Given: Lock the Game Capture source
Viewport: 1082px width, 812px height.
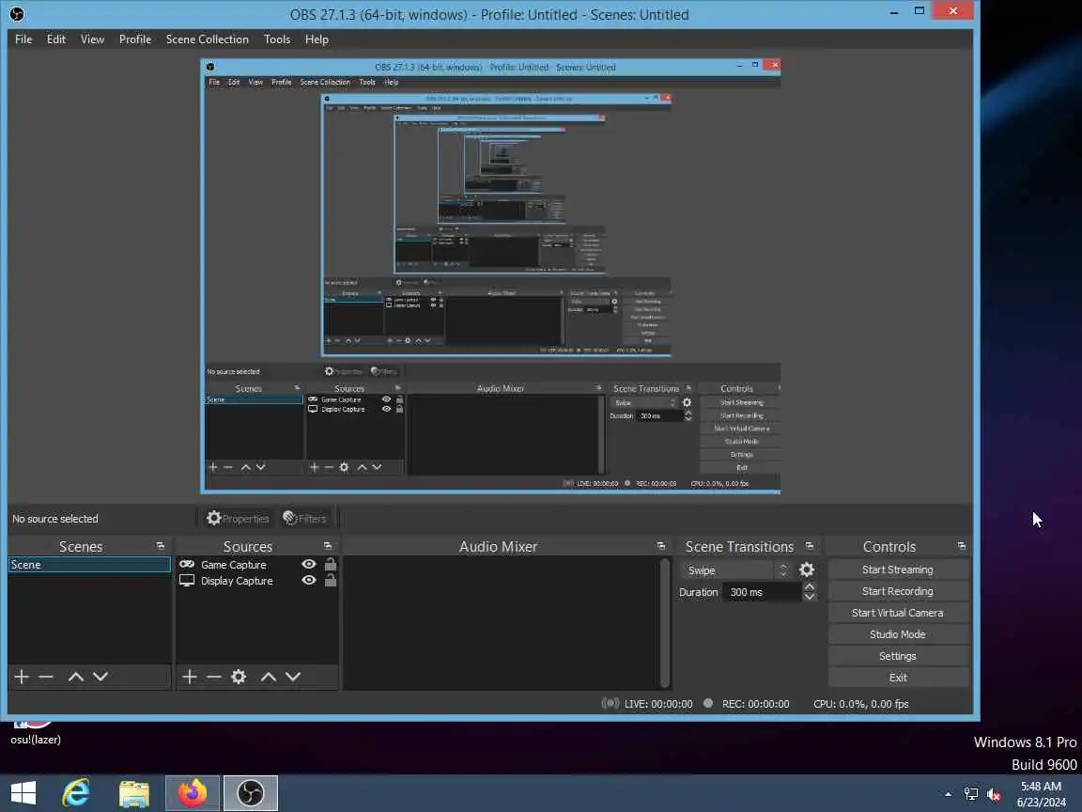Looking at the screenshot, I should click(x=331, y=564).
